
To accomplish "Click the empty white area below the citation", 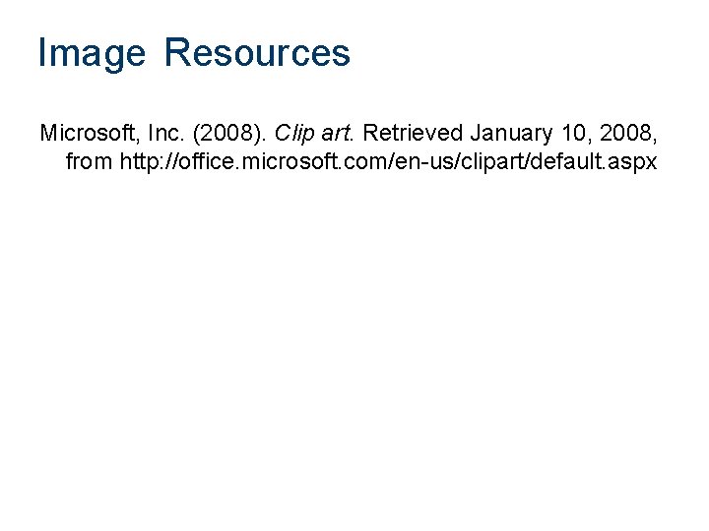I will 354,344.
